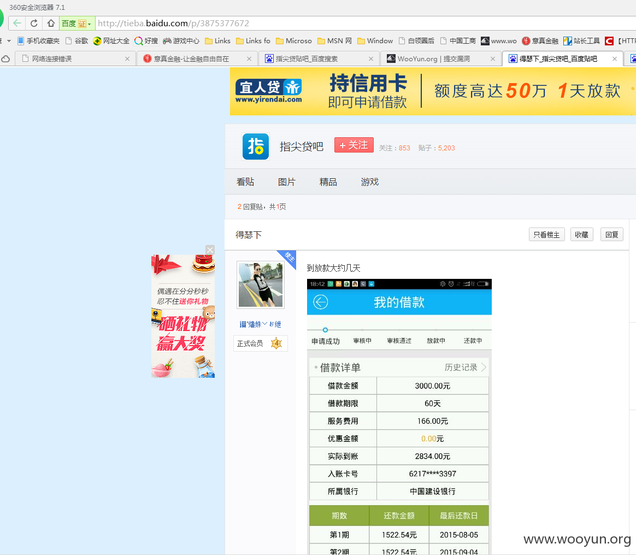Open the 图片 section tab
The height and width of the screenshot is (555, 636).
(x=287, y=182)
